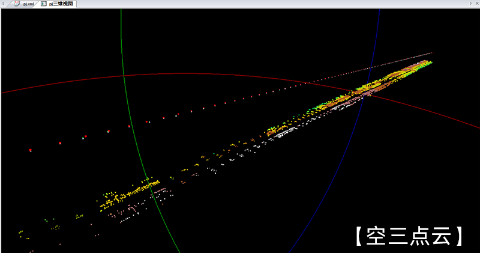Viewport: 480px width, 253px height.
Task: Click the far end of the pink dotted line
Action: tap(430, 53)
